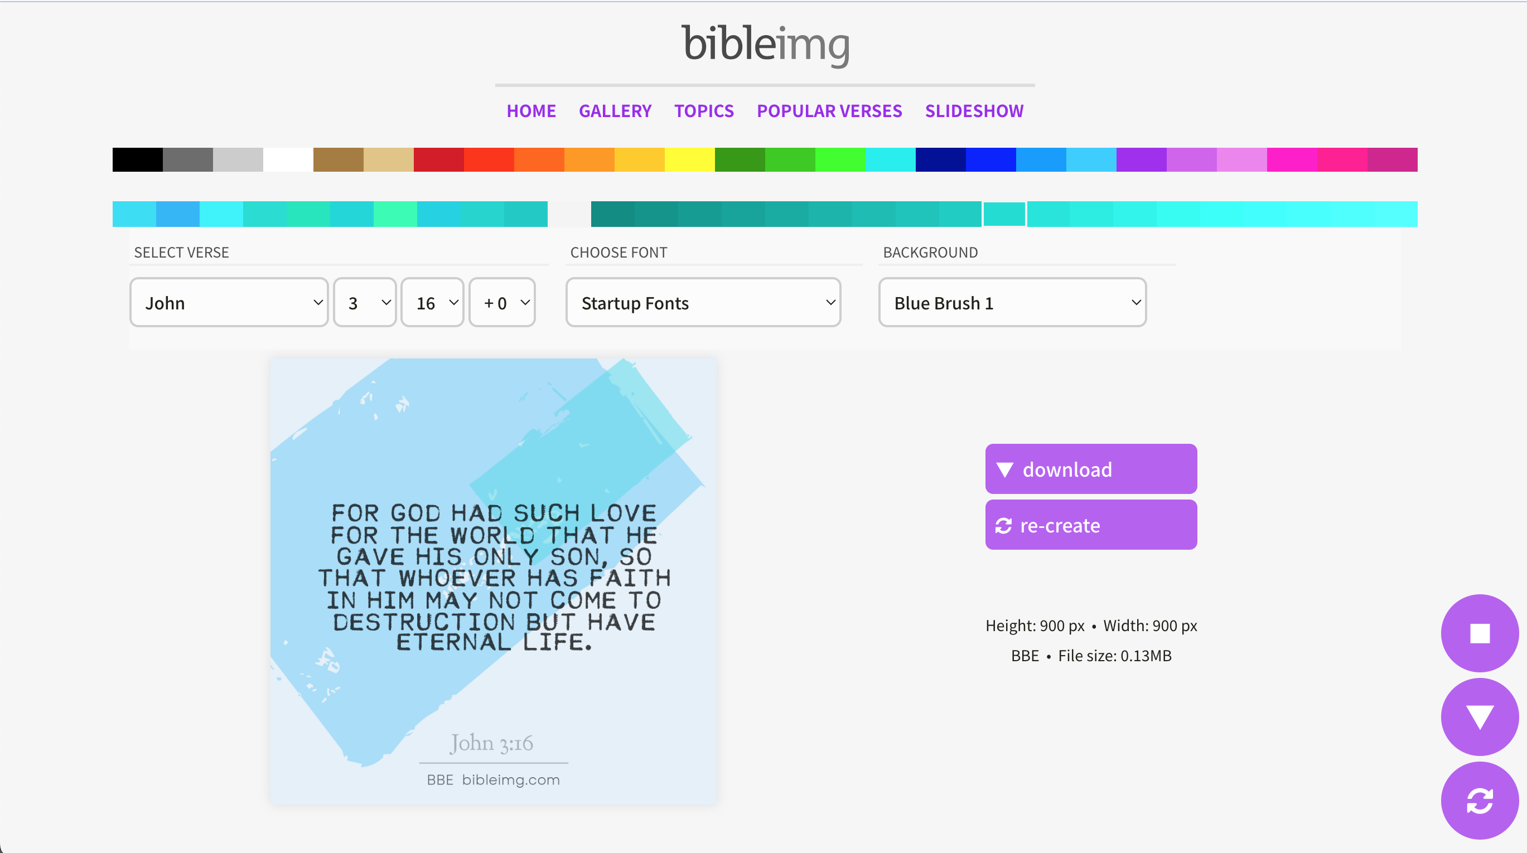Click the John 3:16 verse image preview
1527x853 pixels.
pyautogui.click(x=493, y=581)
